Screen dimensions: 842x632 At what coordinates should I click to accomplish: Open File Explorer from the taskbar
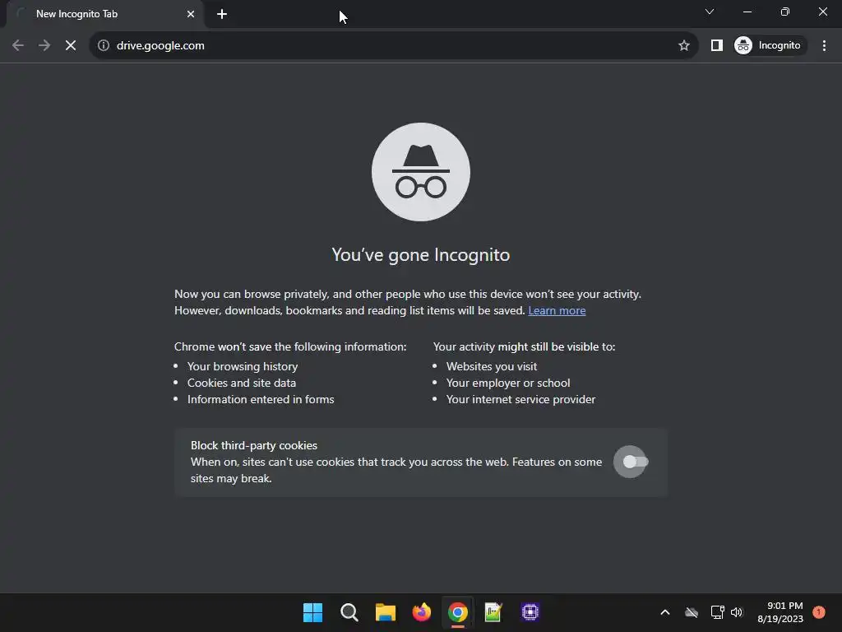click(x=385, y=612)
